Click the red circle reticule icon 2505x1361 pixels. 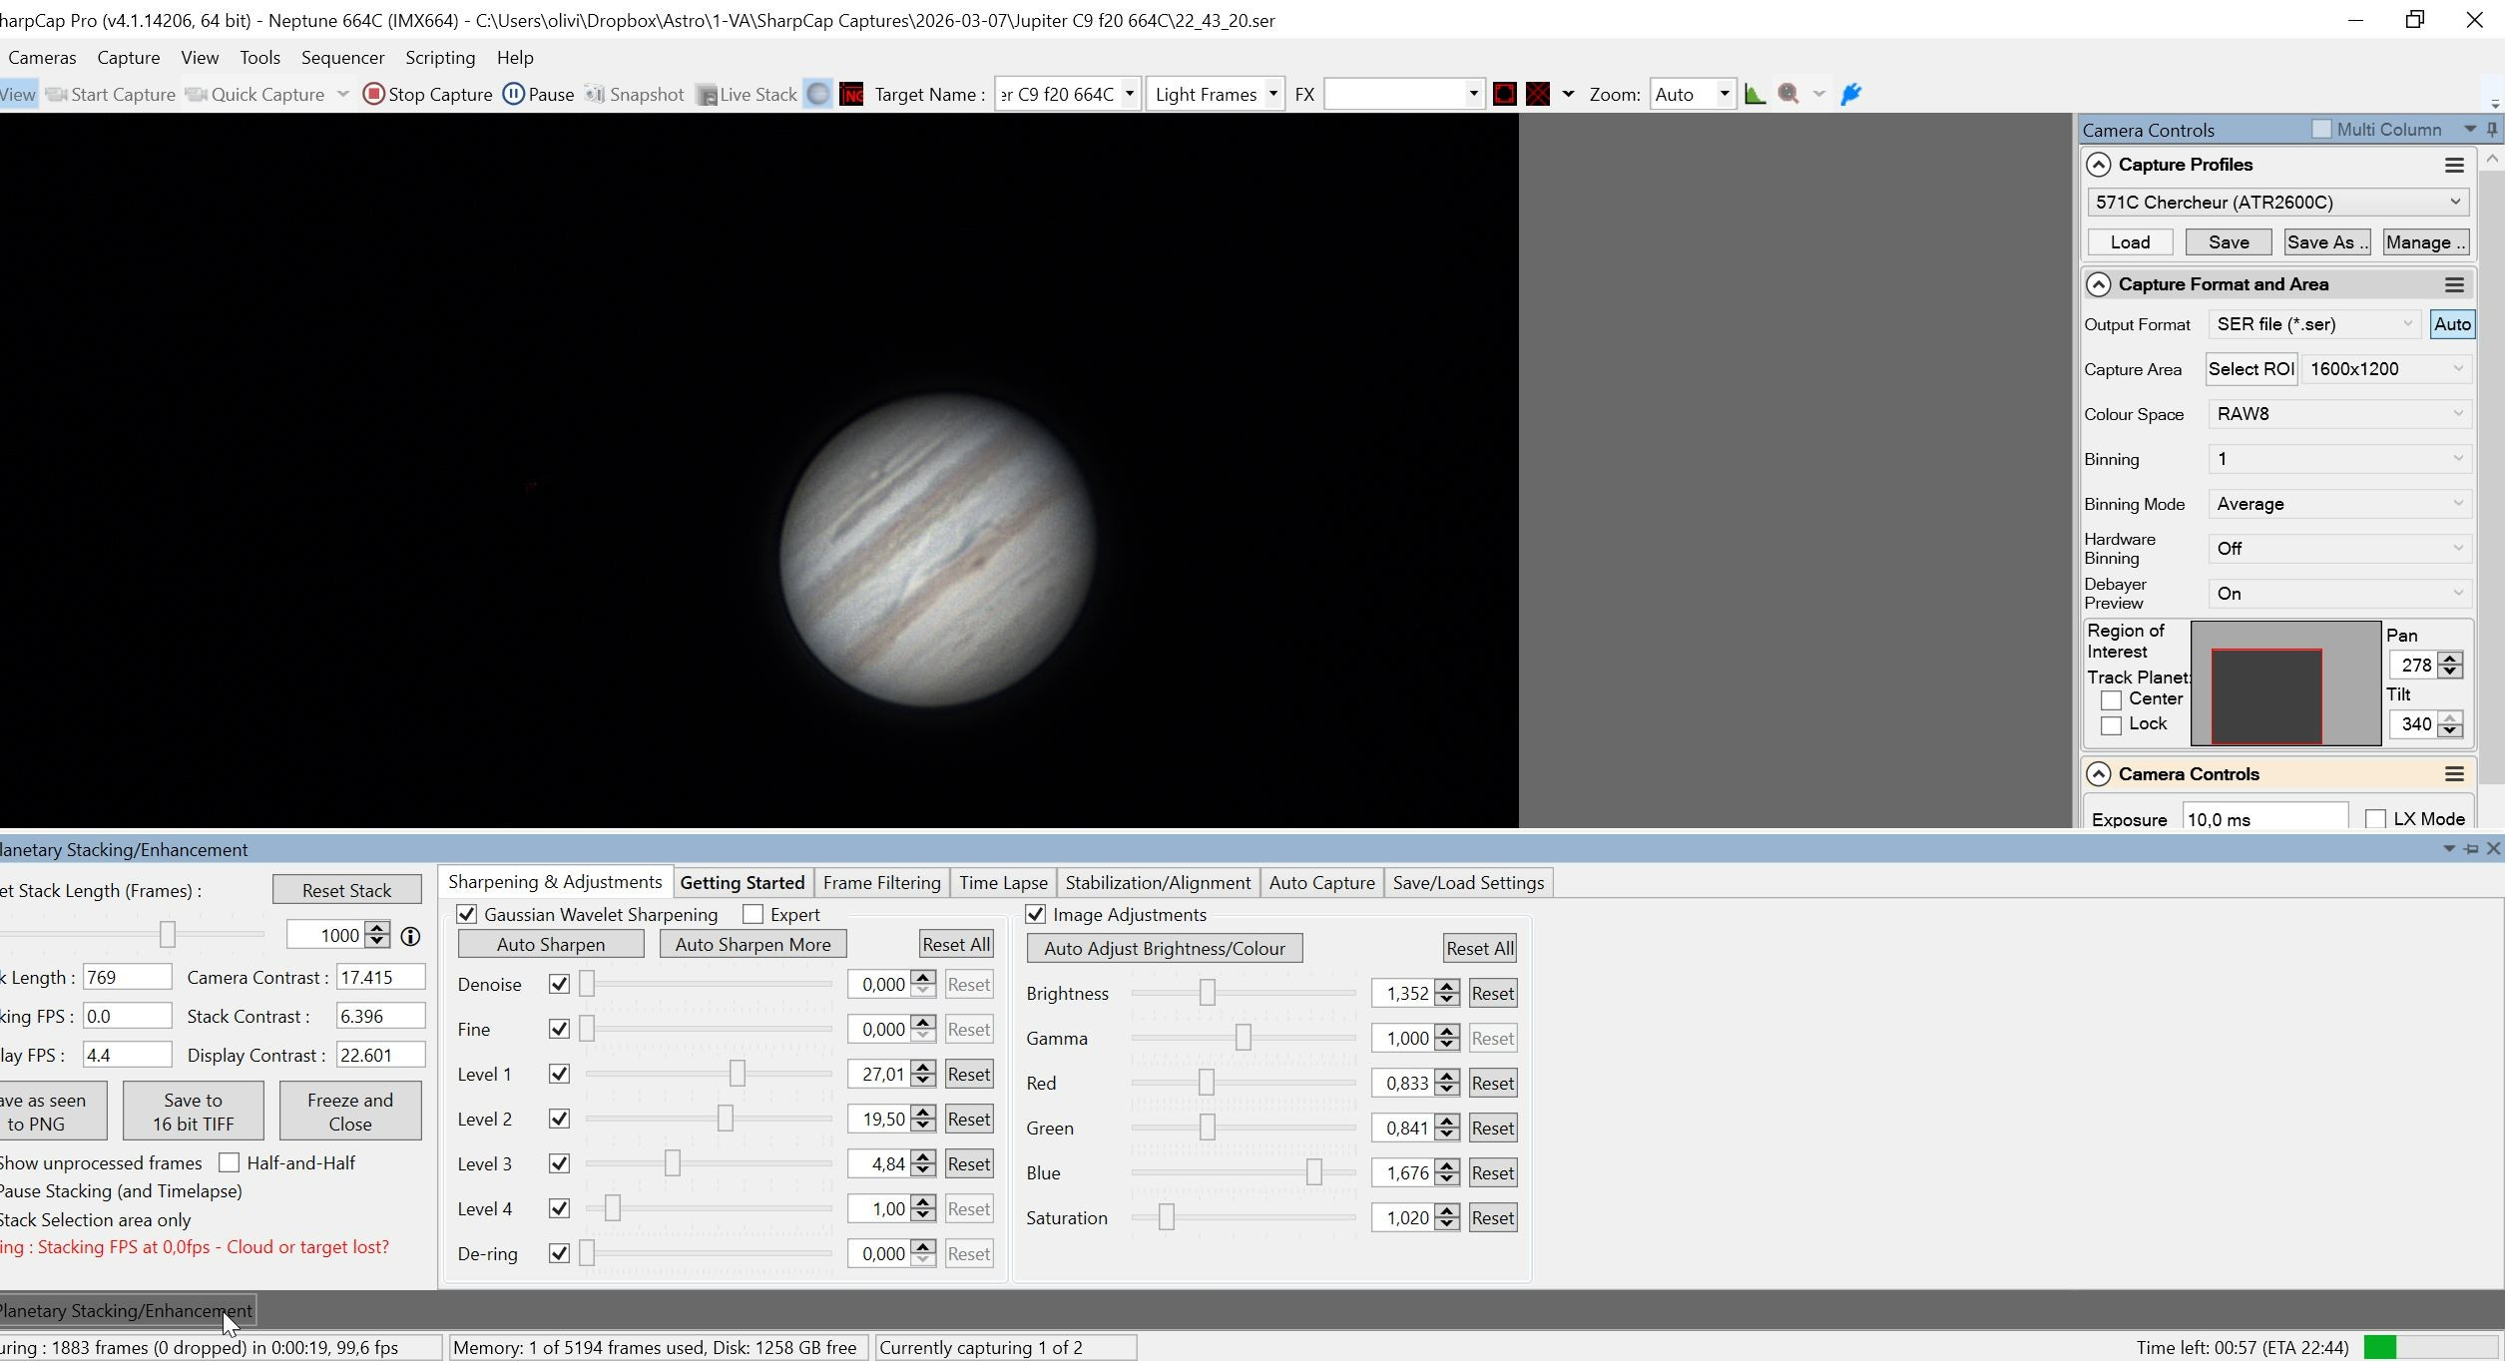(x=1505, y=94)
